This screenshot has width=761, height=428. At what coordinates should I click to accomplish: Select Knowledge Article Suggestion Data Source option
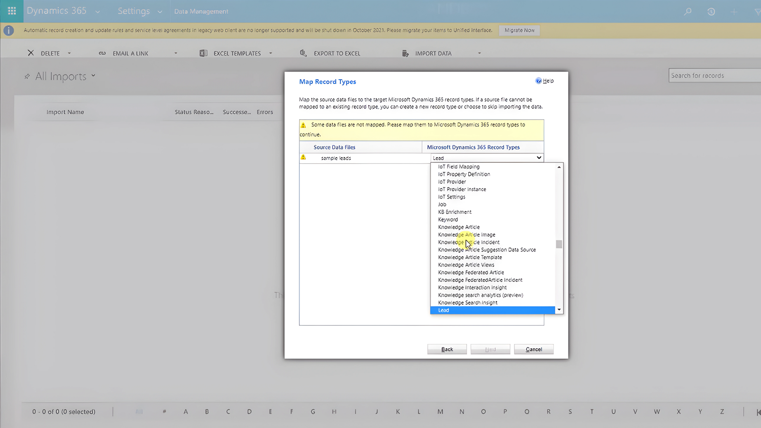click(x=487, y=250)
